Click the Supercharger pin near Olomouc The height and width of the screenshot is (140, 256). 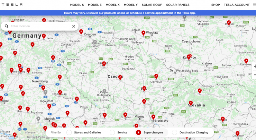tap(156, 76)
